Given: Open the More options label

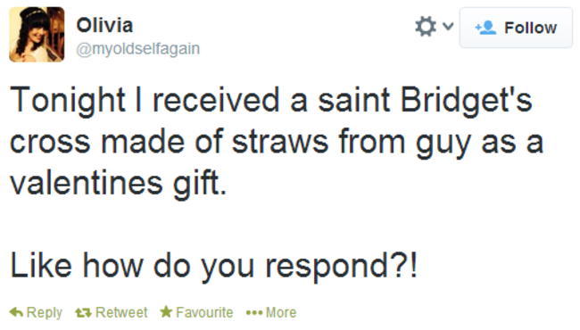Looking at the screenshot, I should coord(281,313).
